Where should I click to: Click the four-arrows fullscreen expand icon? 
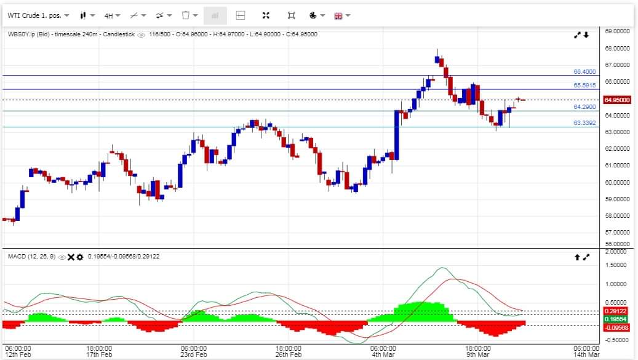[266, 15]
